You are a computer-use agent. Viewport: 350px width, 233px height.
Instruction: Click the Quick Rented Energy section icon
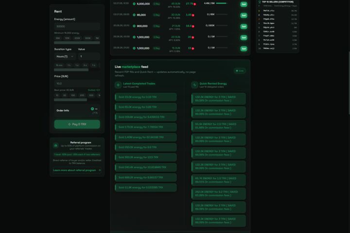coord(194,85)
